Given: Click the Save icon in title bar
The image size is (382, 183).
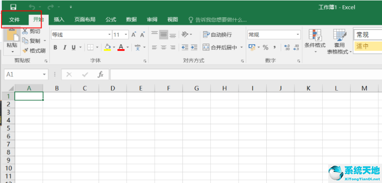Looking at the screenshot, I should tap(13, 7).
